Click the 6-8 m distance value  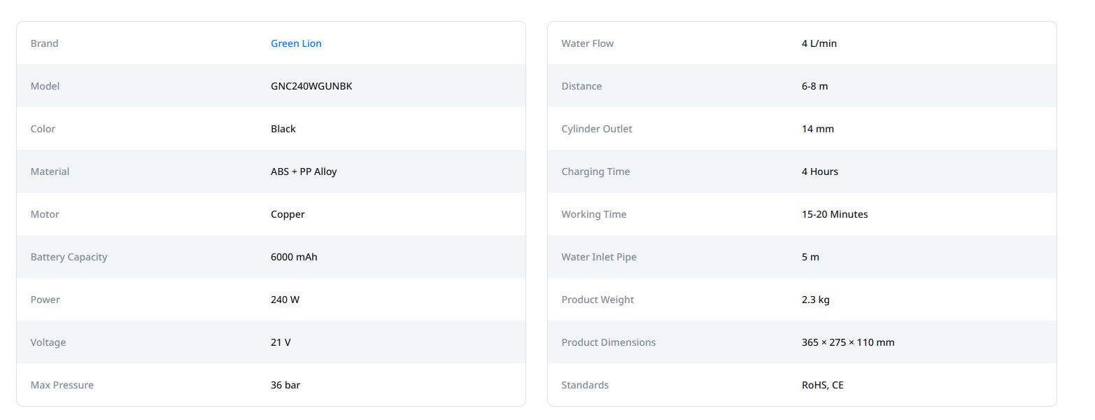[x=814, y=86]
